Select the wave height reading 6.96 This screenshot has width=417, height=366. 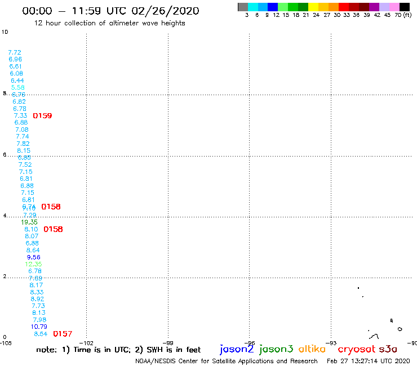pos(15,59)
